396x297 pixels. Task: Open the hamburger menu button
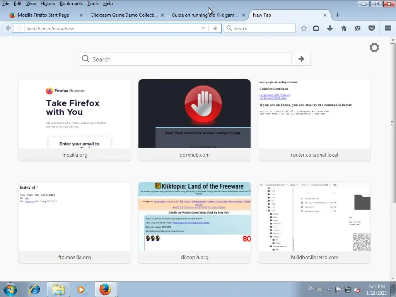tap(388, 28)
